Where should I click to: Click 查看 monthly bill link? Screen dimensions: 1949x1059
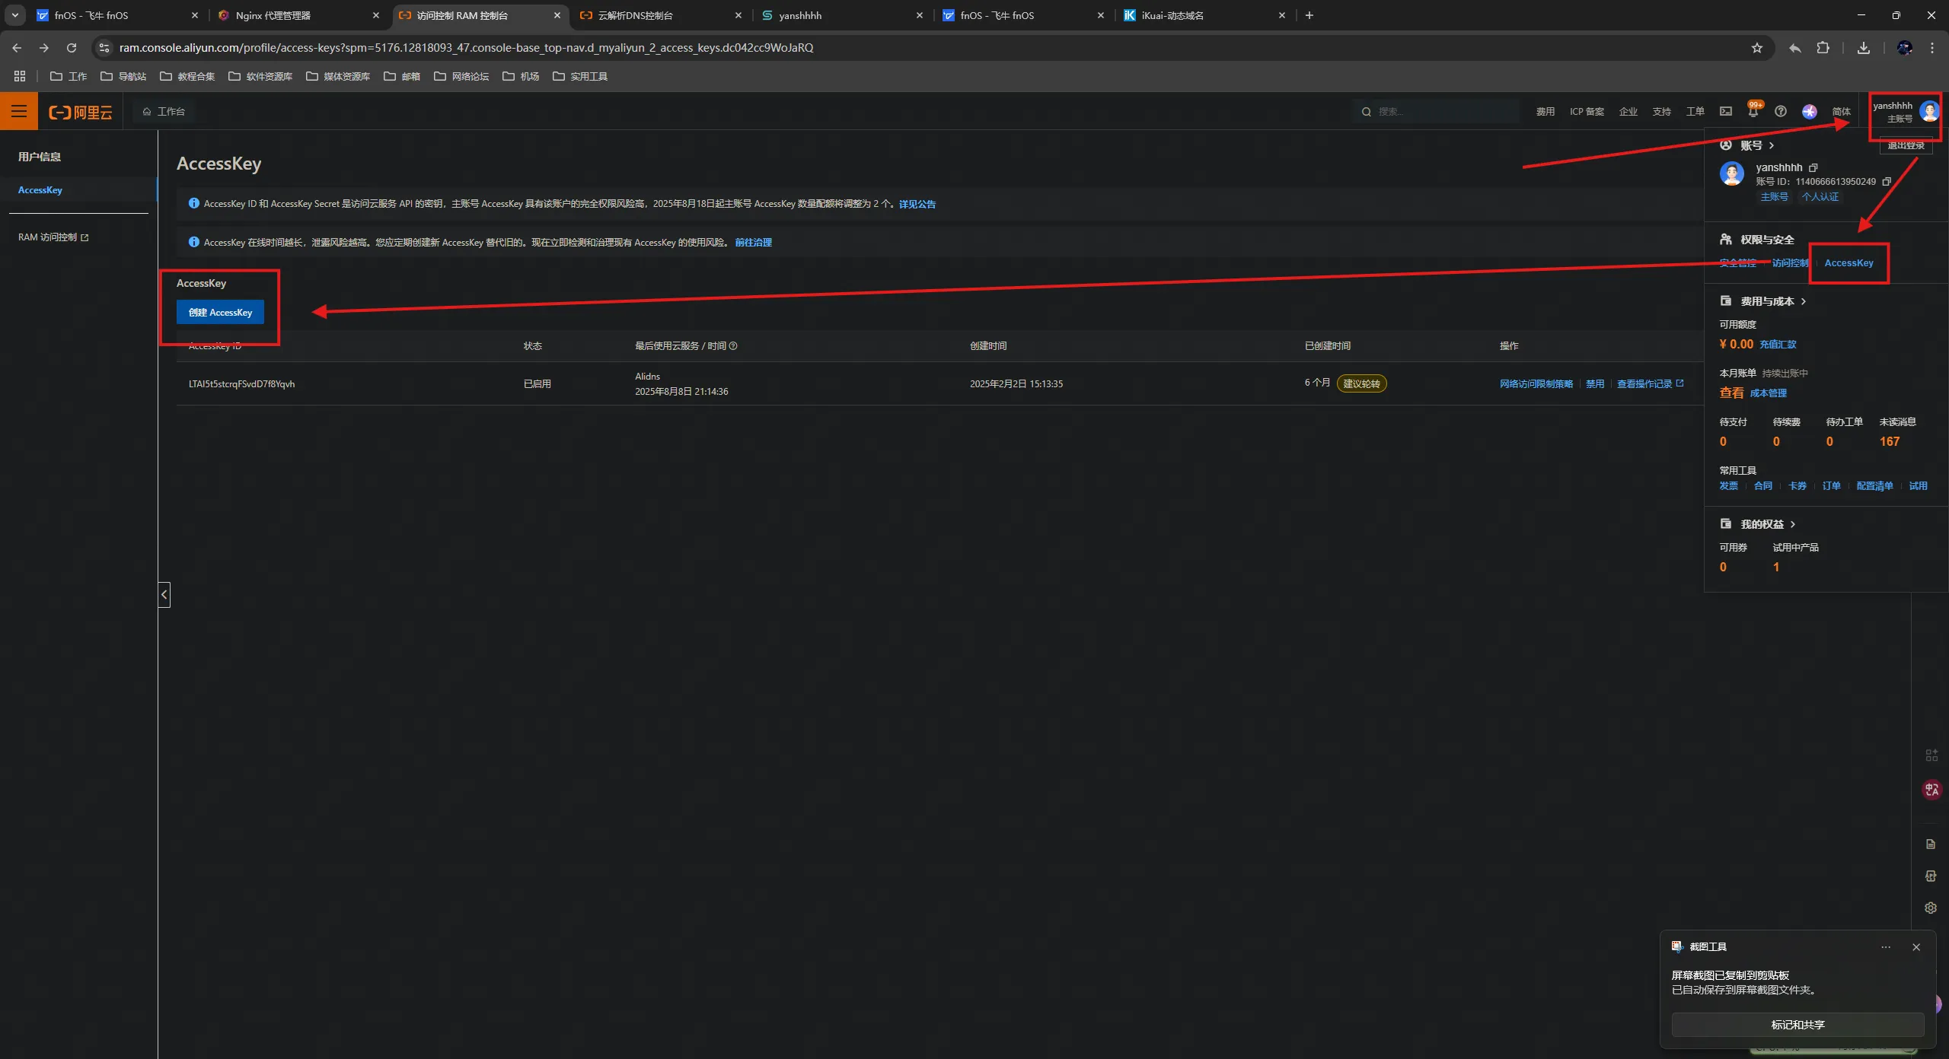click(1731, 393)
